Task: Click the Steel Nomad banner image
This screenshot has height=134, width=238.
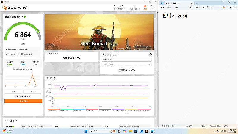Action: click(x=99, y=32)
